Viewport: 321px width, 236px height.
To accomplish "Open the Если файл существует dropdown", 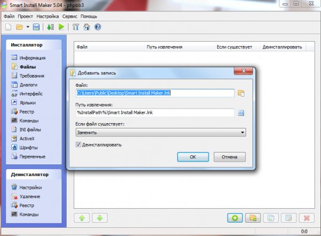I will coord(160,132).
